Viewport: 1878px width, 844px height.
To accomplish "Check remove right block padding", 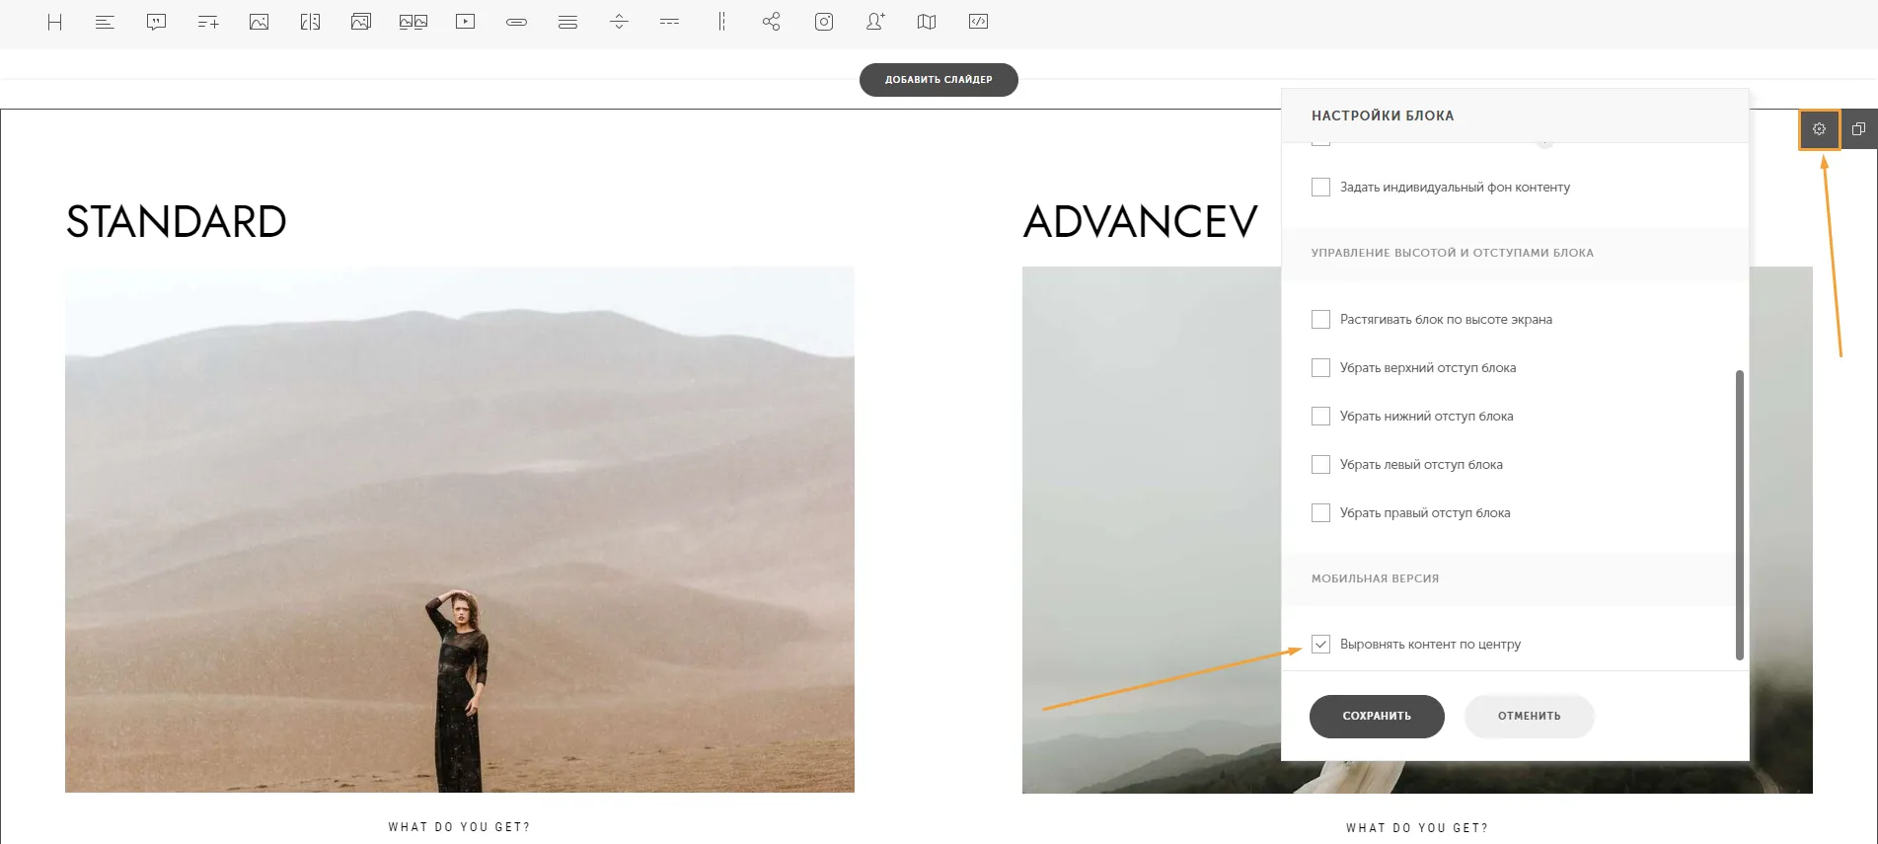I will [1320, 513].
